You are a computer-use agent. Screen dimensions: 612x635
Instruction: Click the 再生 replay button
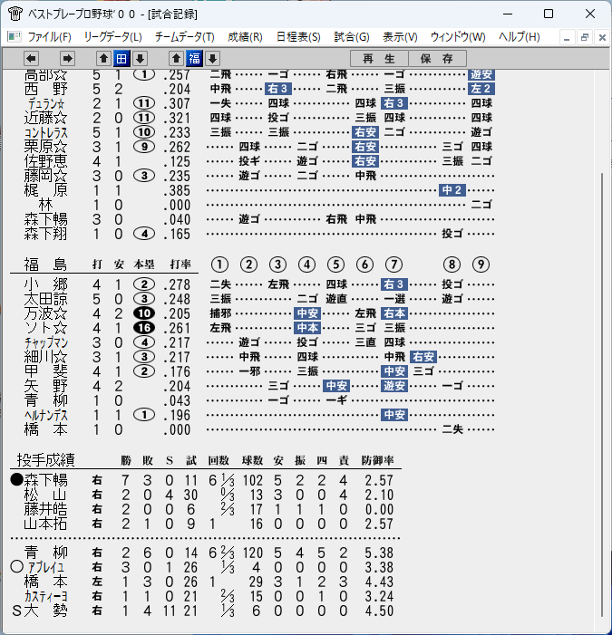pyautogui.click(x=379, y=59)
